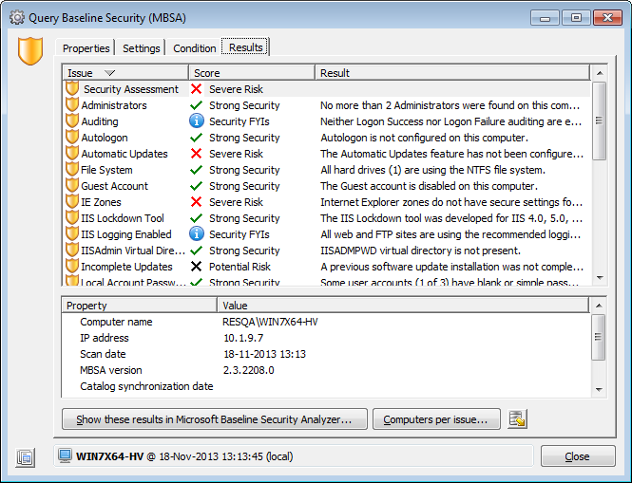The height and width of the screenshot is (483, 632).
Task: Click the shield icon on IE Zones row
Action: click(x=72, y=201)
